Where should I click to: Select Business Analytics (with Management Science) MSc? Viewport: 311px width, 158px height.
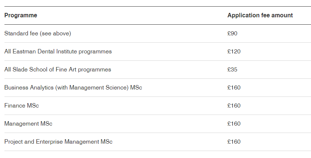pyautogui.click(x=73, y=88)
